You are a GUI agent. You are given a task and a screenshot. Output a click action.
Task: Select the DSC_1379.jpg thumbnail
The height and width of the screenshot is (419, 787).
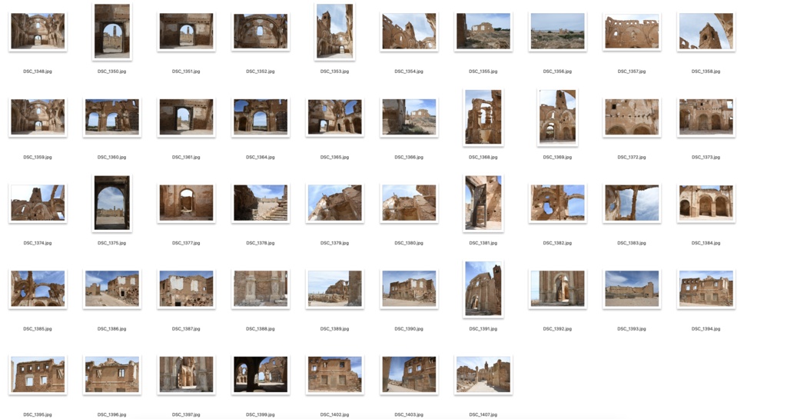(335, 203)
